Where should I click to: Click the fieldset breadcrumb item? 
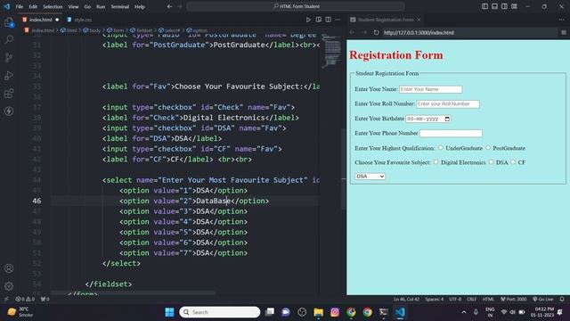coord(141,30)
